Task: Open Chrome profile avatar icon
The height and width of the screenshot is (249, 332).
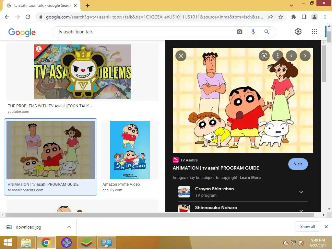Action: pyautogui.click(x=314, y=17)
